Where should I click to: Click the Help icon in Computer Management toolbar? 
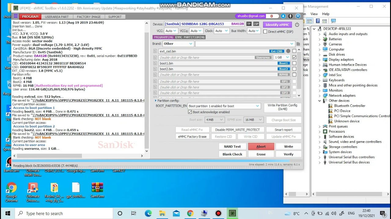tap(318, 21)
